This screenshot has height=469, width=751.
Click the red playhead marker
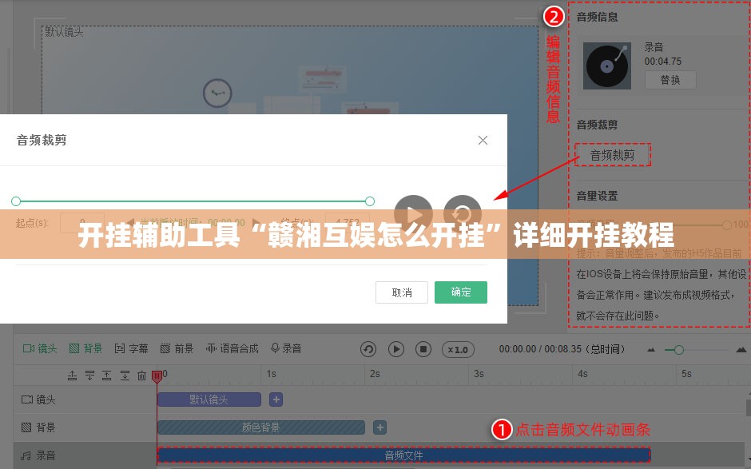pos(157,376)
